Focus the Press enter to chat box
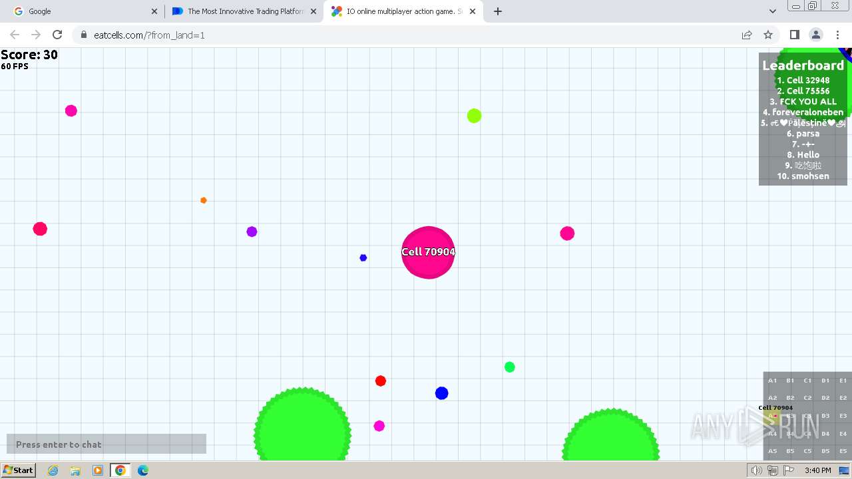 tap(106, 444)
